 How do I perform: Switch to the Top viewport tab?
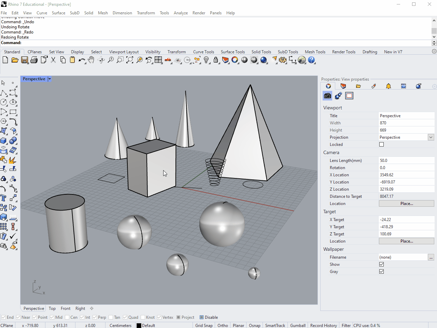tap(52, 308)
